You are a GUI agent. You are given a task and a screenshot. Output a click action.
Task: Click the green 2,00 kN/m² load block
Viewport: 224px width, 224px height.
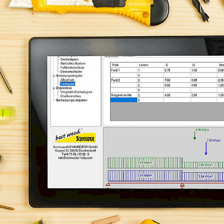[203, 165]
